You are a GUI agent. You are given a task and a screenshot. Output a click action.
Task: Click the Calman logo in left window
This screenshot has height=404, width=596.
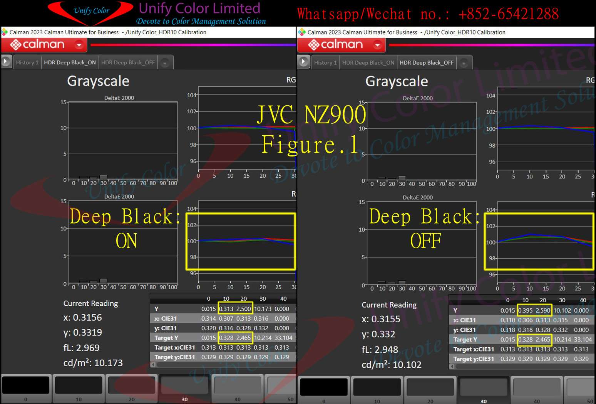pos(37,45)
